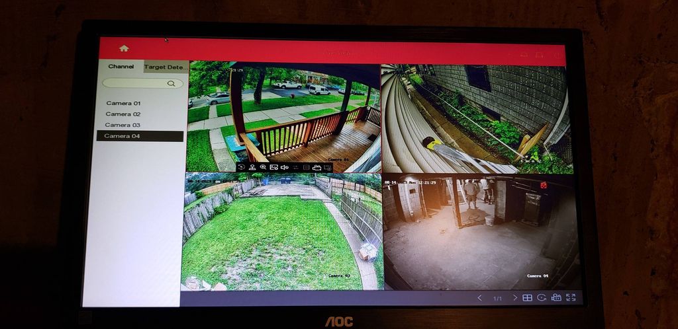Image resolution: width=678 pixels, height=329 pixels.
Task: Select the front porch Camera 01 feed
Action: click(284, 116)
